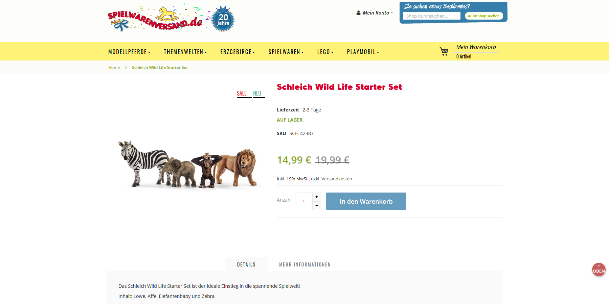Decrease quantity with the minus button
The width and height of the screenshot is (609, 304).
click(317, 205)
